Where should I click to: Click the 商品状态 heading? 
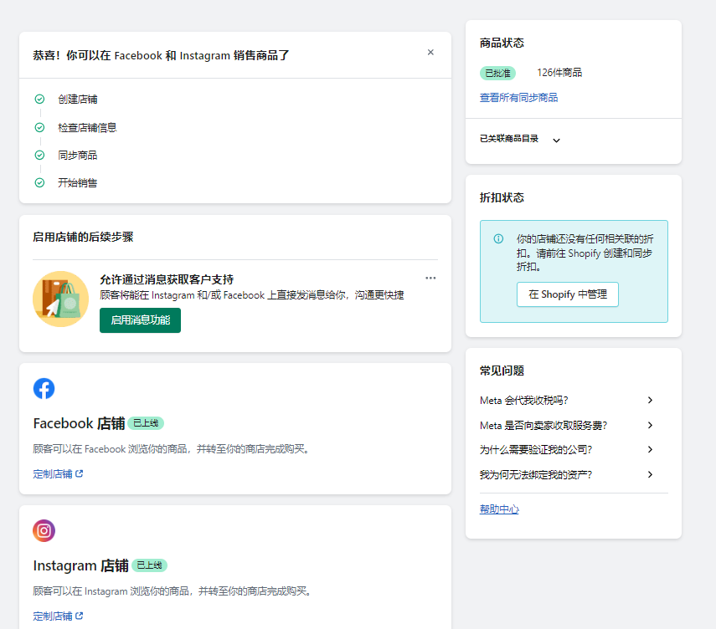502,43
